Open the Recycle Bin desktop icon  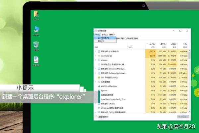pyautogui.click(x=36, y=46)
